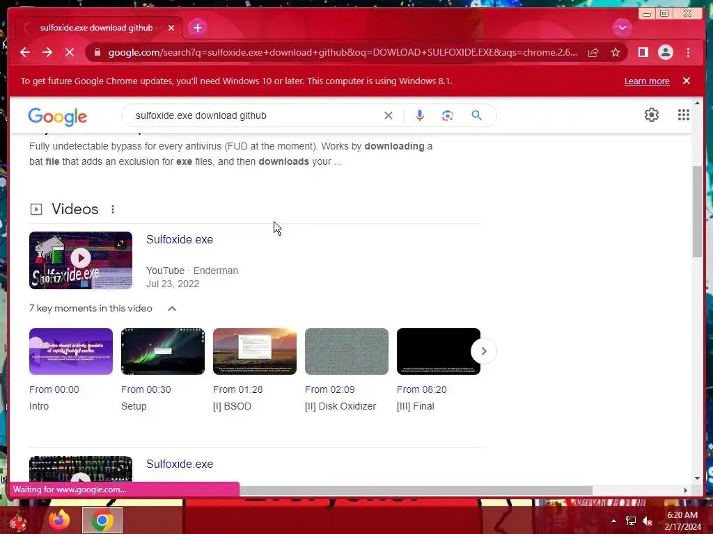Dismiss the Chrome update notification bar
The width and height of the screenshot is (713, 534).
(686, 81)
